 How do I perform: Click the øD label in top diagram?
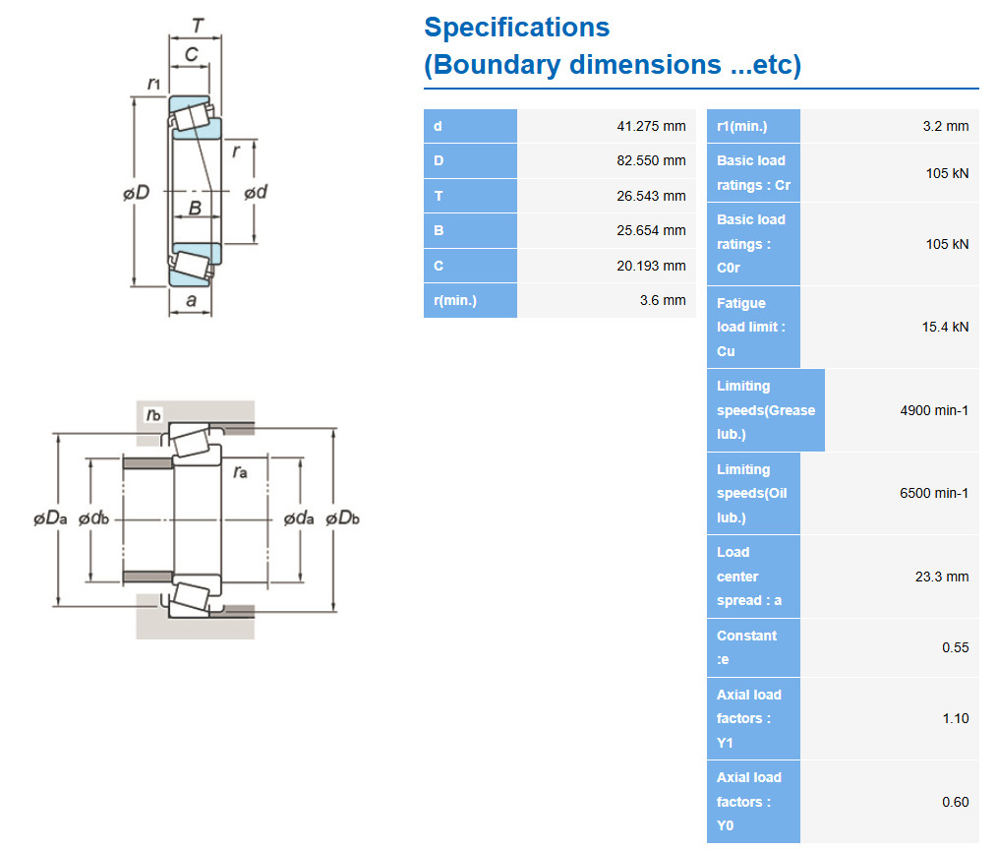(x=136, y=192)
